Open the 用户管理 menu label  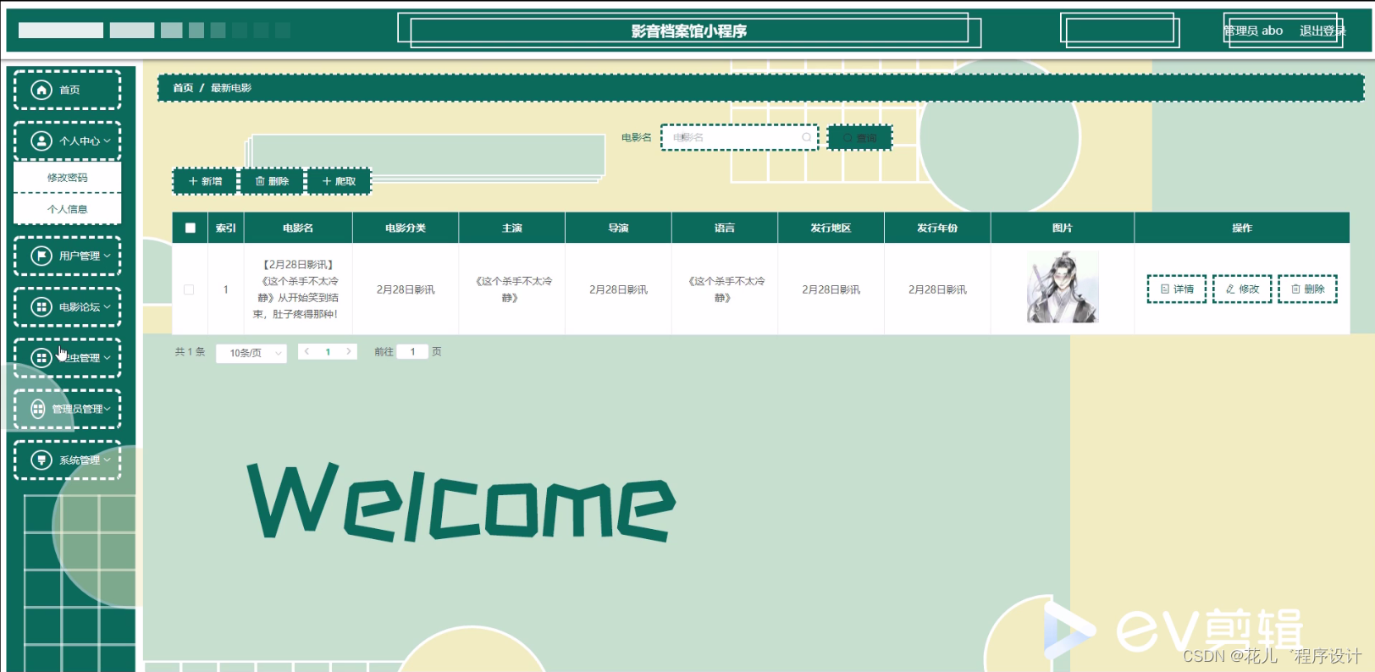pos(80,256)
